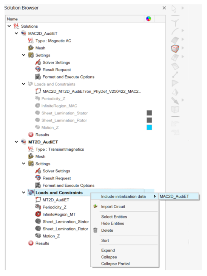Click the color wheel column header icon
Viewport: 207px width, 276px height.
tap(148, 19)
